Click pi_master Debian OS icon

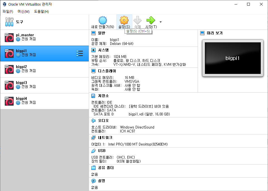tap(9, 38)
